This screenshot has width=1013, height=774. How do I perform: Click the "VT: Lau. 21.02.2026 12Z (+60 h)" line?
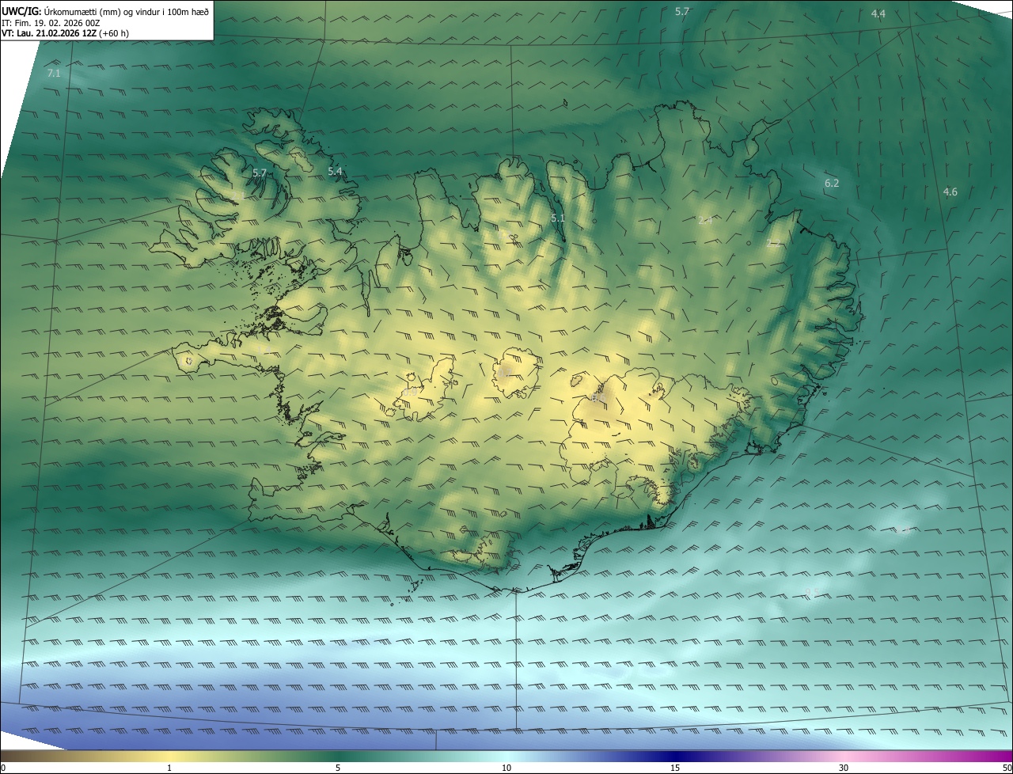(65, 34)
